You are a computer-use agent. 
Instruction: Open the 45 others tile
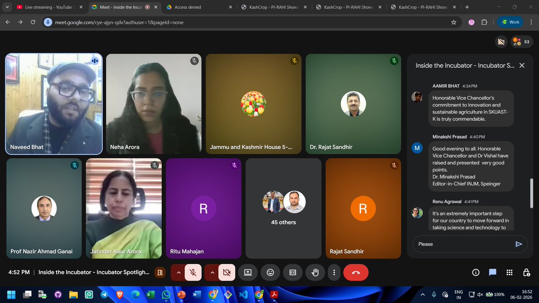click(x=283, y=208)
